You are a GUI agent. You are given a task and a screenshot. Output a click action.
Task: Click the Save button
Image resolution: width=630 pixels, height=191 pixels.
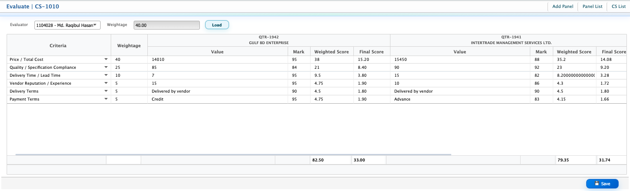[x=602, y=184]
